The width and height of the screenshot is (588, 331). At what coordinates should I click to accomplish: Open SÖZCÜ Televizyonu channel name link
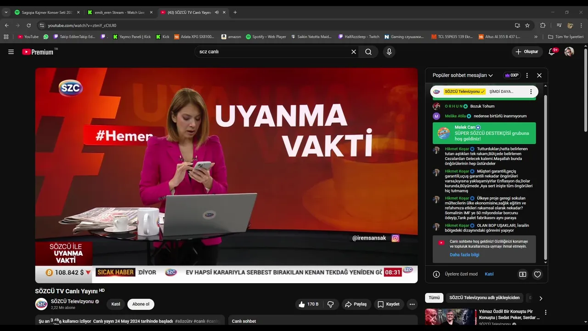[72, 302]
